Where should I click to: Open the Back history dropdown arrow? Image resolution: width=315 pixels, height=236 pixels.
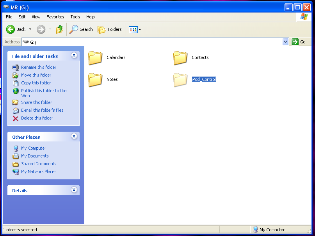tap(30, 29)
